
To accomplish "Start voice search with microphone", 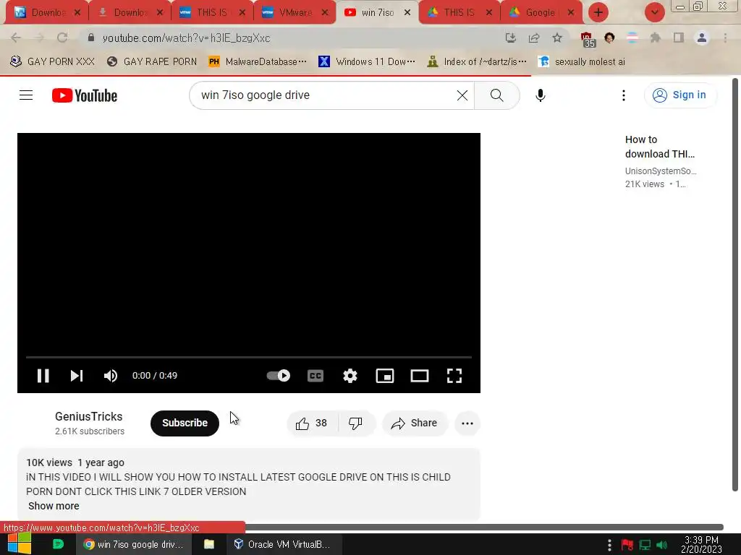I will (x=540, y=95).
